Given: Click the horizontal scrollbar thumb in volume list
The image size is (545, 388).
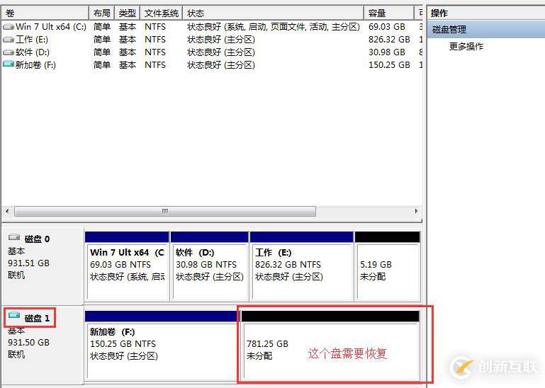Looking at the screenshot, I should tap(165, 211).
